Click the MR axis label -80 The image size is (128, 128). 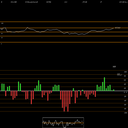click(x=125, y=109)
